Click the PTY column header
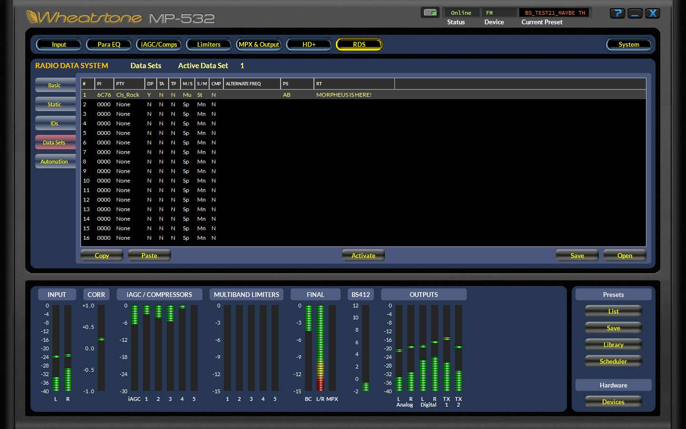686x429 pixels. pos(129,84)
